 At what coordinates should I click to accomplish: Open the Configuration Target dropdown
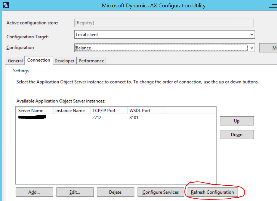coord(164,35)
